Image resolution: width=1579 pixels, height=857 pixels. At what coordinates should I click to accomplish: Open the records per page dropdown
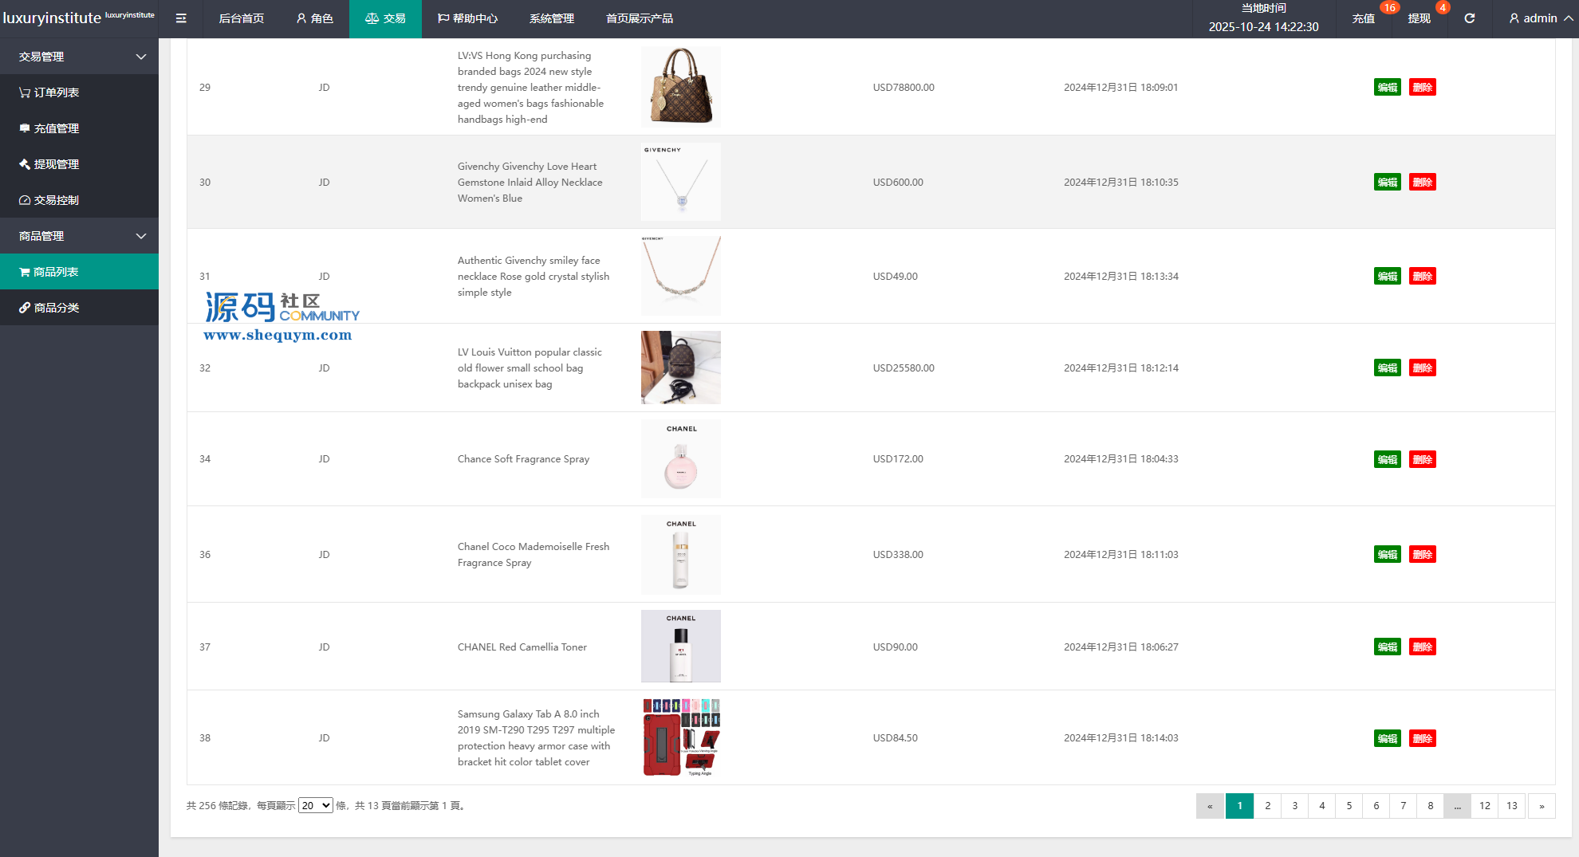(x=315, y=806)
